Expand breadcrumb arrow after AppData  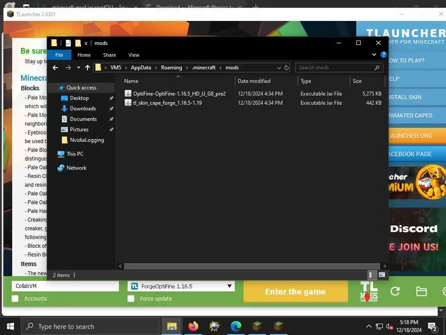pos(156,68)
